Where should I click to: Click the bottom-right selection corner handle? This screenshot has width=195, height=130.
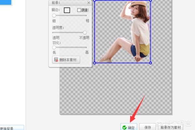tap(150, 63)
